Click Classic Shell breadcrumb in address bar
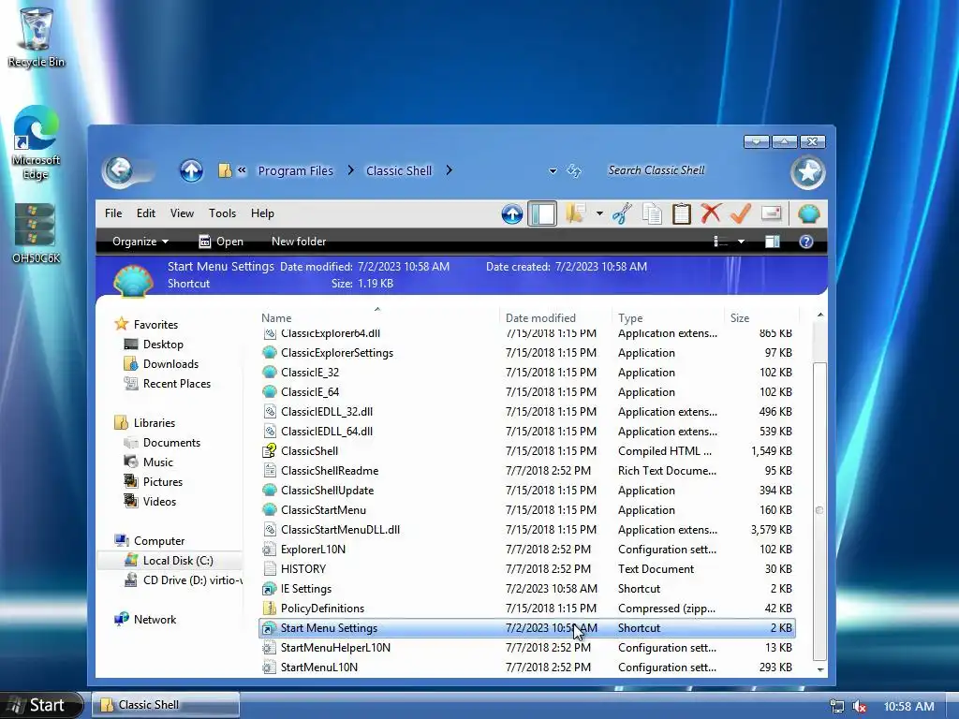This screenshot has height=719, width=959. coord(399,170)
